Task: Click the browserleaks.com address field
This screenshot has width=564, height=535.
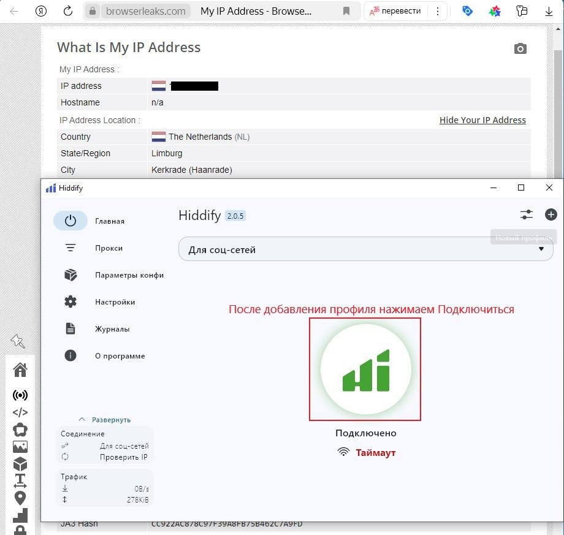Action: (146, 12)
